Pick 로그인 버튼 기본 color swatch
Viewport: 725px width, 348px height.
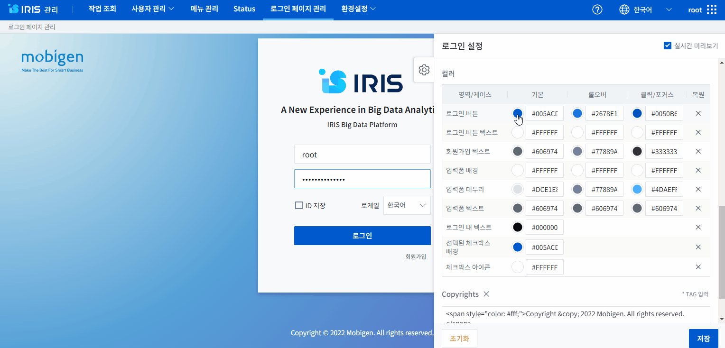(x=518, y=113)
